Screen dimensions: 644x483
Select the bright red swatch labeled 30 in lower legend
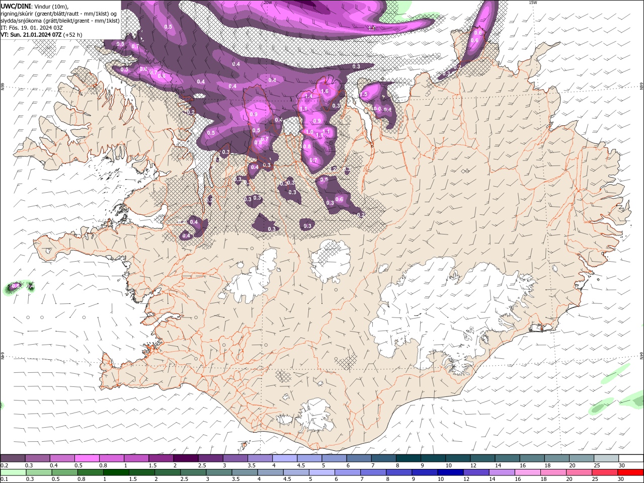[630, 472]
